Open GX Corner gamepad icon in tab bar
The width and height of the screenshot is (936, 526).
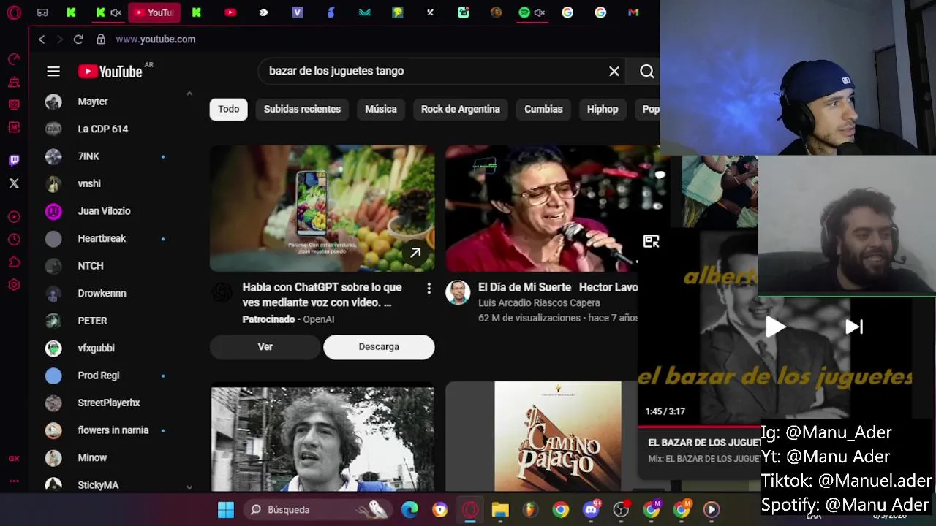coord(42,12)
